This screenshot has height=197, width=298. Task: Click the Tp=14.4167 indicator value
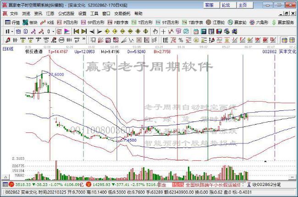coord(58,51)
